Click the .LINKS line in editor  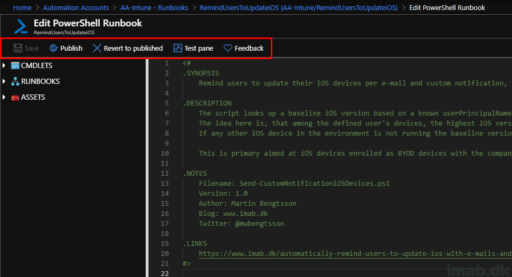click(195, 243)
